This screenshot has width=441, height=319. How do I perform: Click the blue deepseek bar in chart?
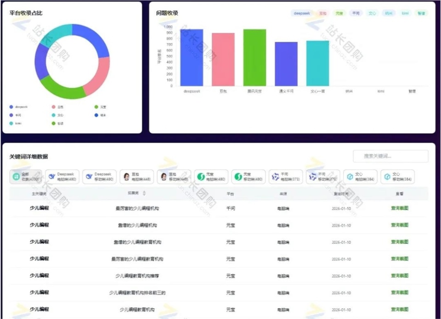point(192,58)
